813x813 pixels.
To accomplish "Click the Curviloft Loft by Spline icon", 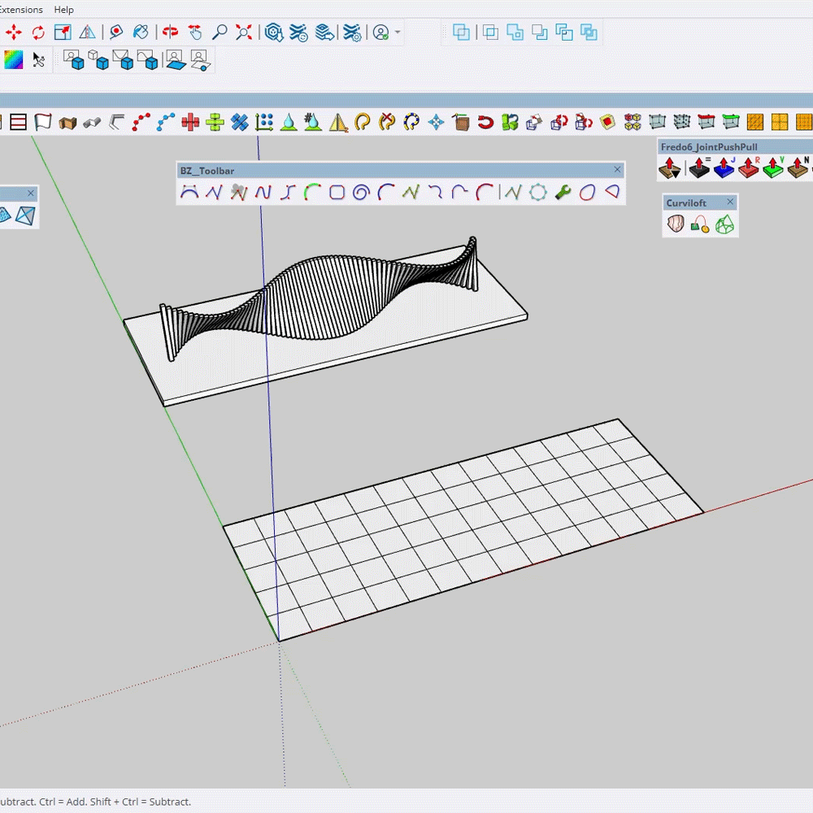I will click(676, 224).
